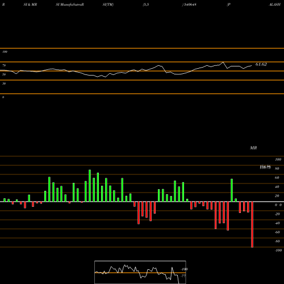Click the -100 label inside the mini chart
284x284 pixels.
click(x=184, y=269)
